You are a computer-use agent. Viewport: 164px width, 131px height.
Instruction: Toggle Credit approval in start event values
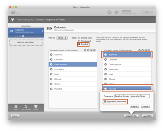[73, 64]
